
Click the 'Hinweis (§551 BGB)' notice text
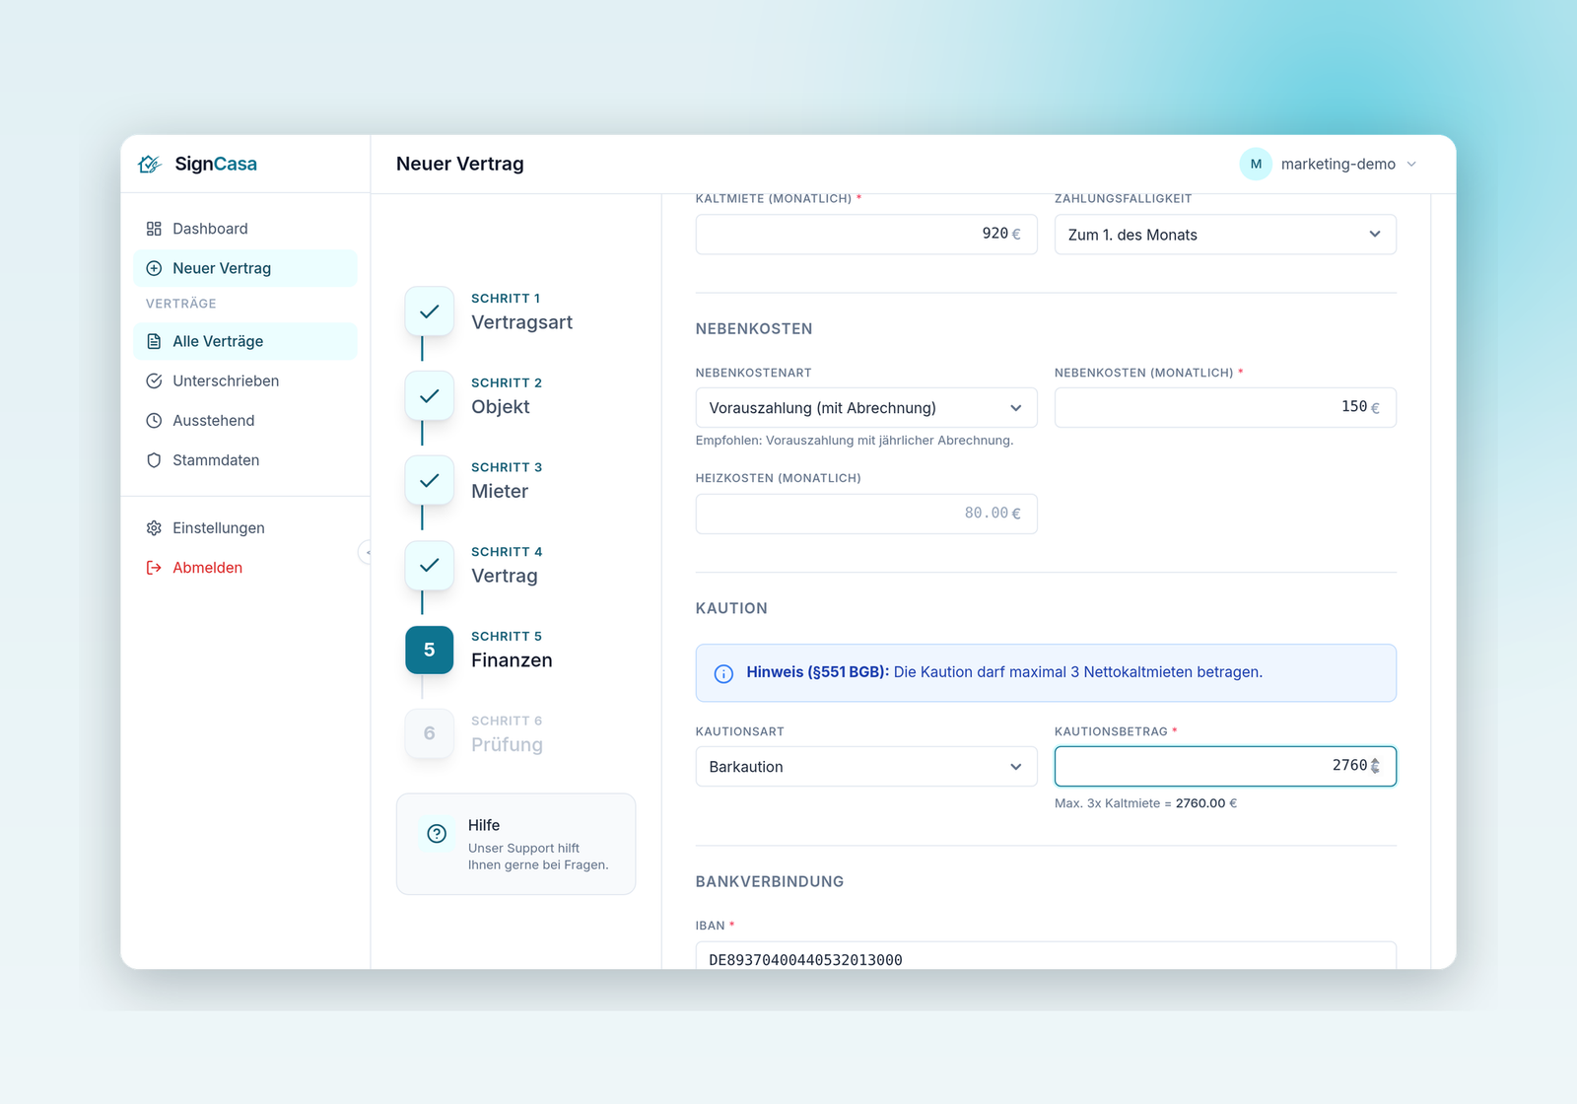pos(1004,672)
